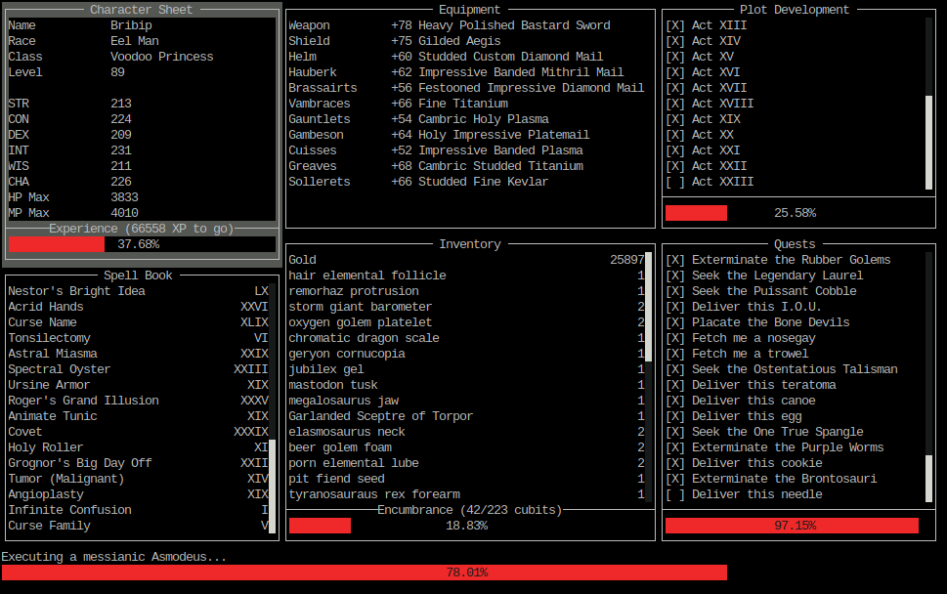This screenshot has width=947, height=594.
Task: Uncheck "Exterminate the Brontosauri" quest
Action: coord(673,479)
